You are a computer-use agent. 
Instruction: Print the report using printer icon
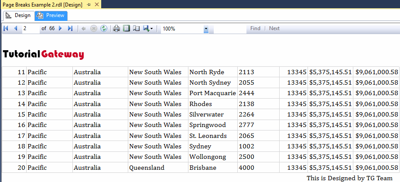point(116,28)
